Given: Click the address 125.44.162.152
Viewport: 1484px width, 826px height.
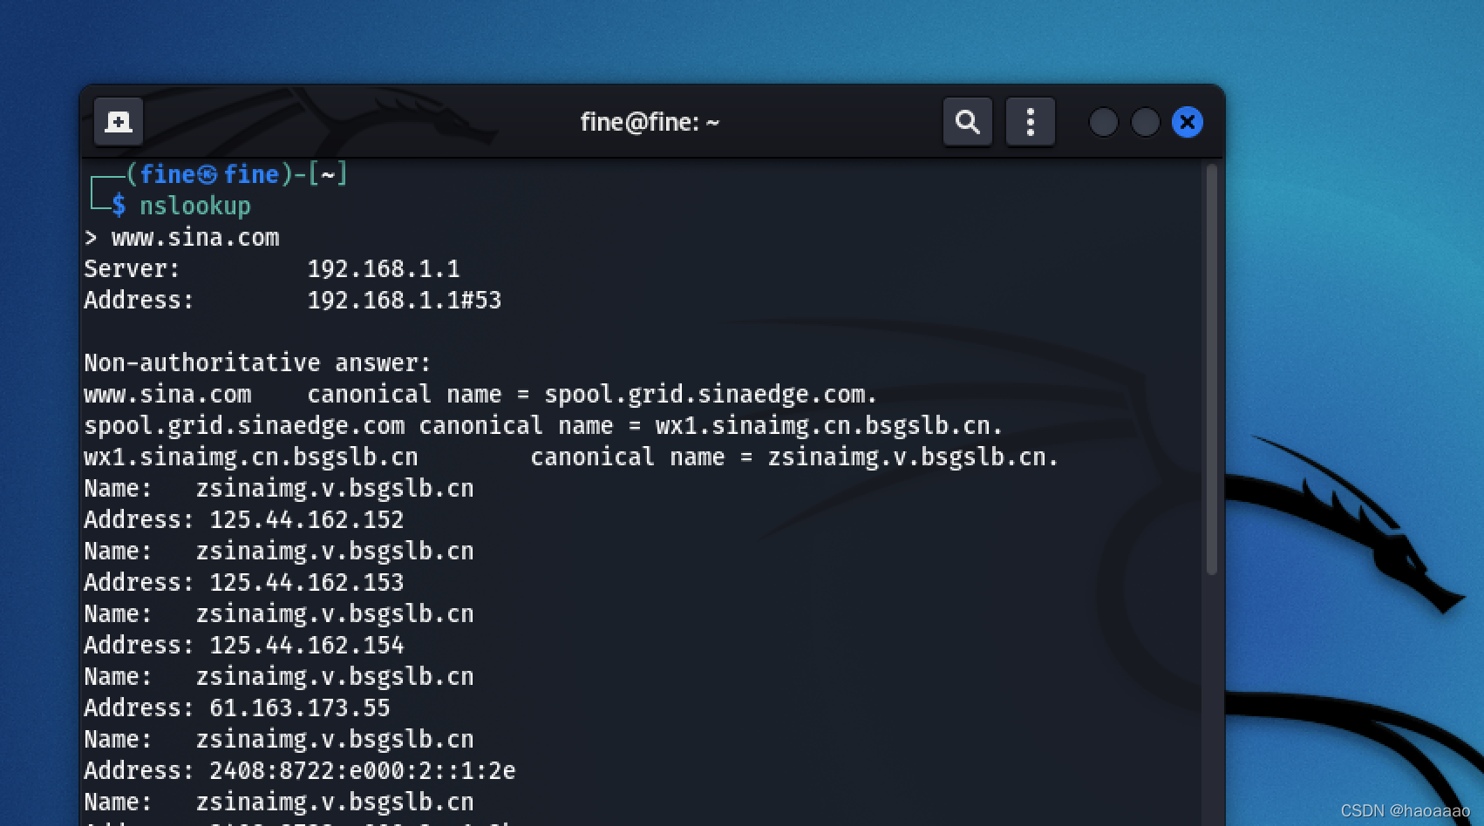Looking at the screenshot, I should (x=307, y=519).
